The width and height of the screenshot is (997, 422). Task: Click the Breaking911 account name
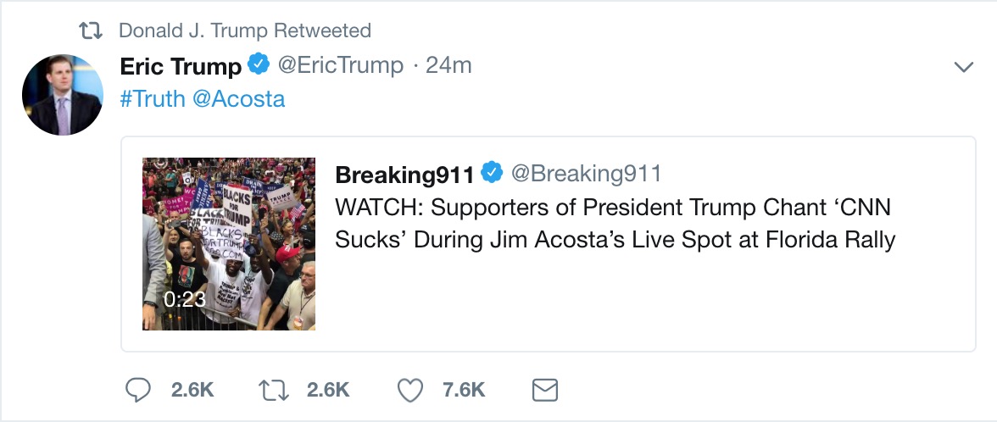(404, 175)
